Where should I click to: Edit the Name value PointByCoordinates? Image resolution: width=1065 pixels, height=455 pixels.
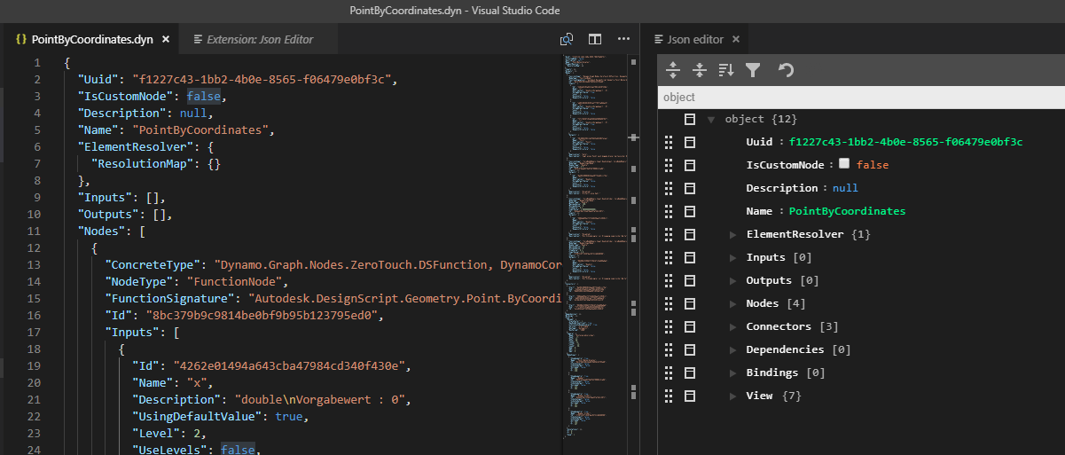[847, 211]
